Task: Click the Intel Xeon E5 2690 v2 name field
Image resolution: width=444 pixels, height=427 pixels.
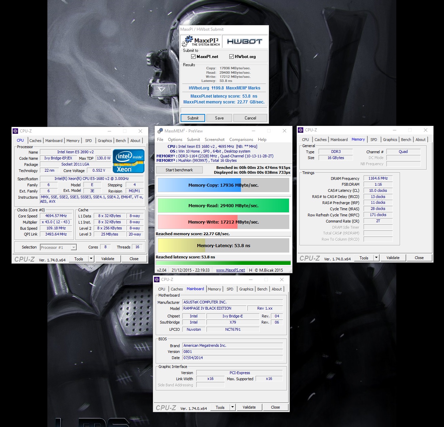Action: [x=75, y=152]
